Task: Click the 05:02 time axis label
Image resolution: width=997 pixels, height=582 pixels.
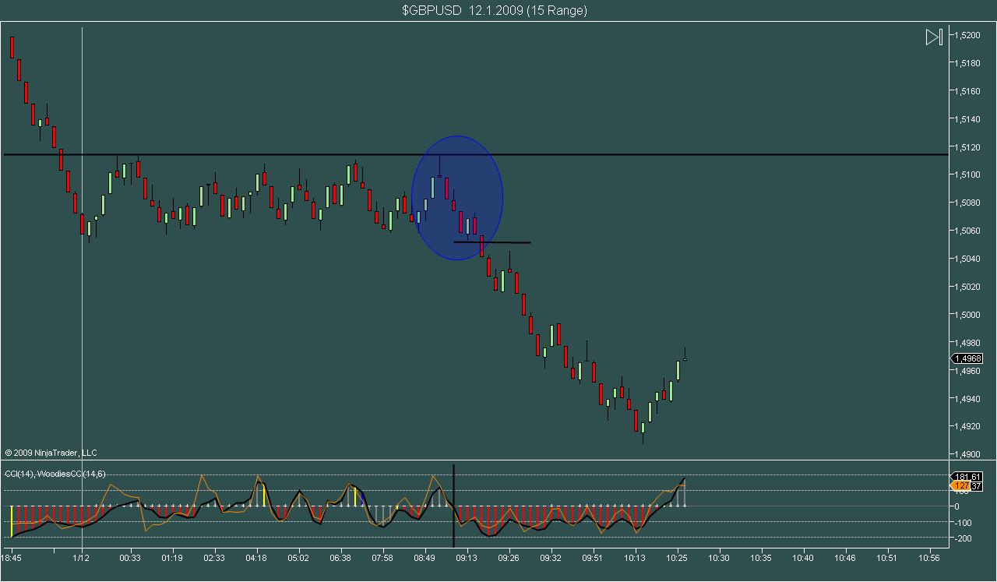Action: (298, 558)
